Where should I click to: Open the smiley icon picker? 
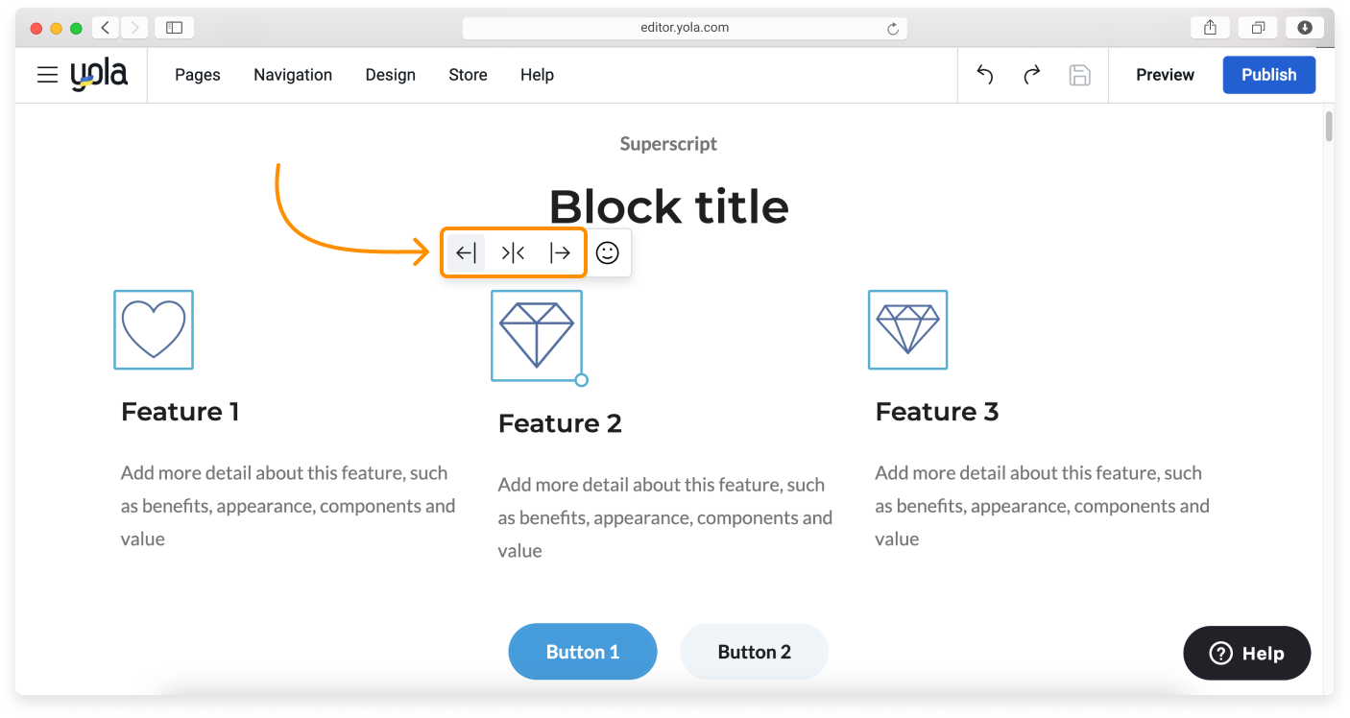[608, 252]
